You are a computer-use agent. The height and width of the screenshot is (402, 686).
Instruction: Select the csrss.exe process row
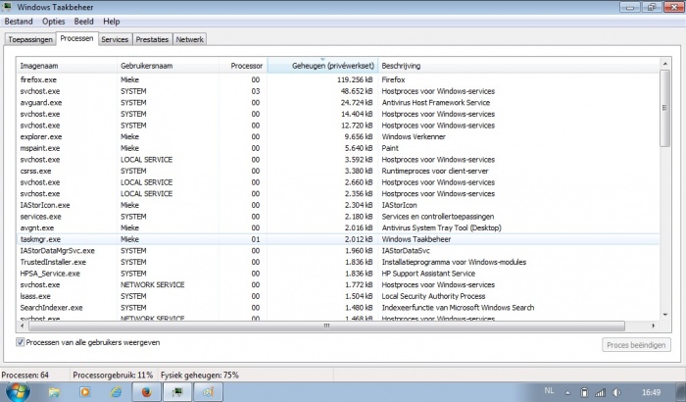[338, 171]
